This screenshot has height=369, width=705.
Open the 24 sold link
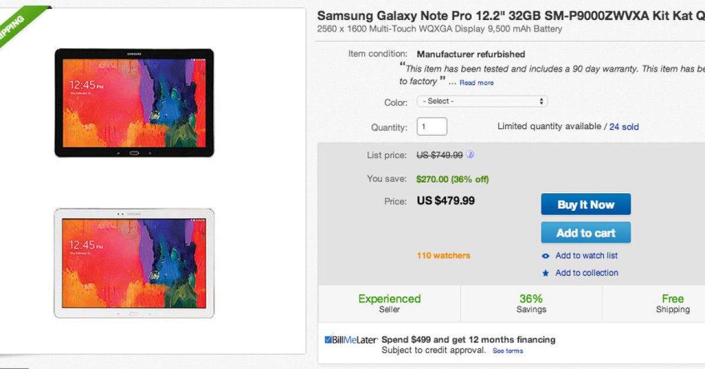coord(624,127)
